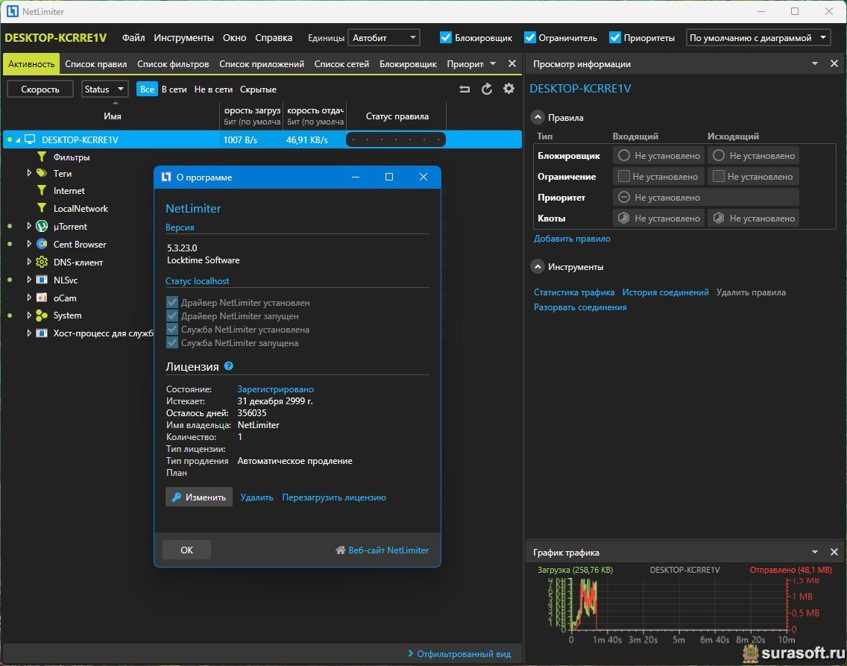Image resolution: width=847 pixels, height=666 pixels.
Task: Toggle the Приоритеты checkbox
Action: click(614, 37)
